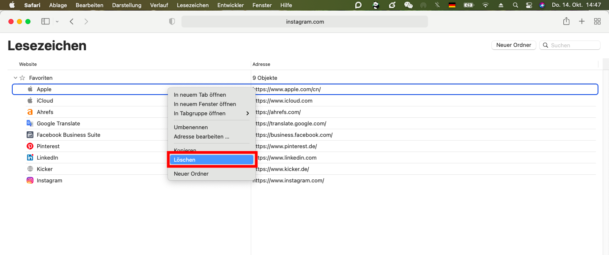Click the Kicker globe favicon
This screenshot has width=609, height=255.
(30, 169)
